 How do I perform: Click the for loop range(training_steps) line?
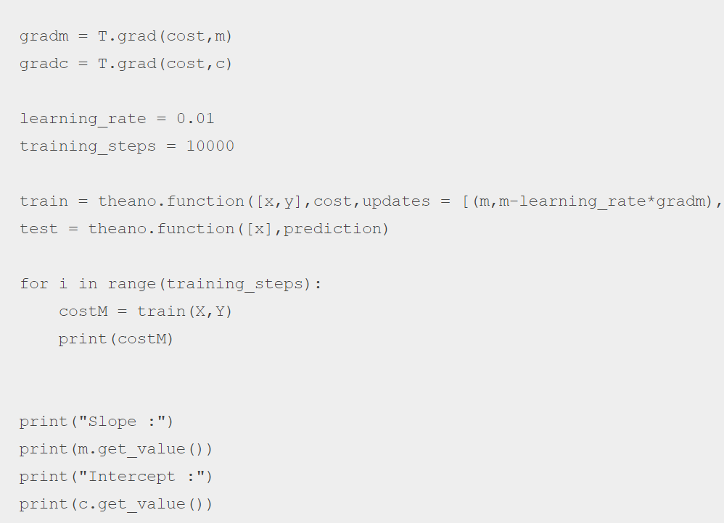(170, 284)
